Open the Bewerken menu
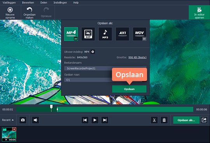 28,3
